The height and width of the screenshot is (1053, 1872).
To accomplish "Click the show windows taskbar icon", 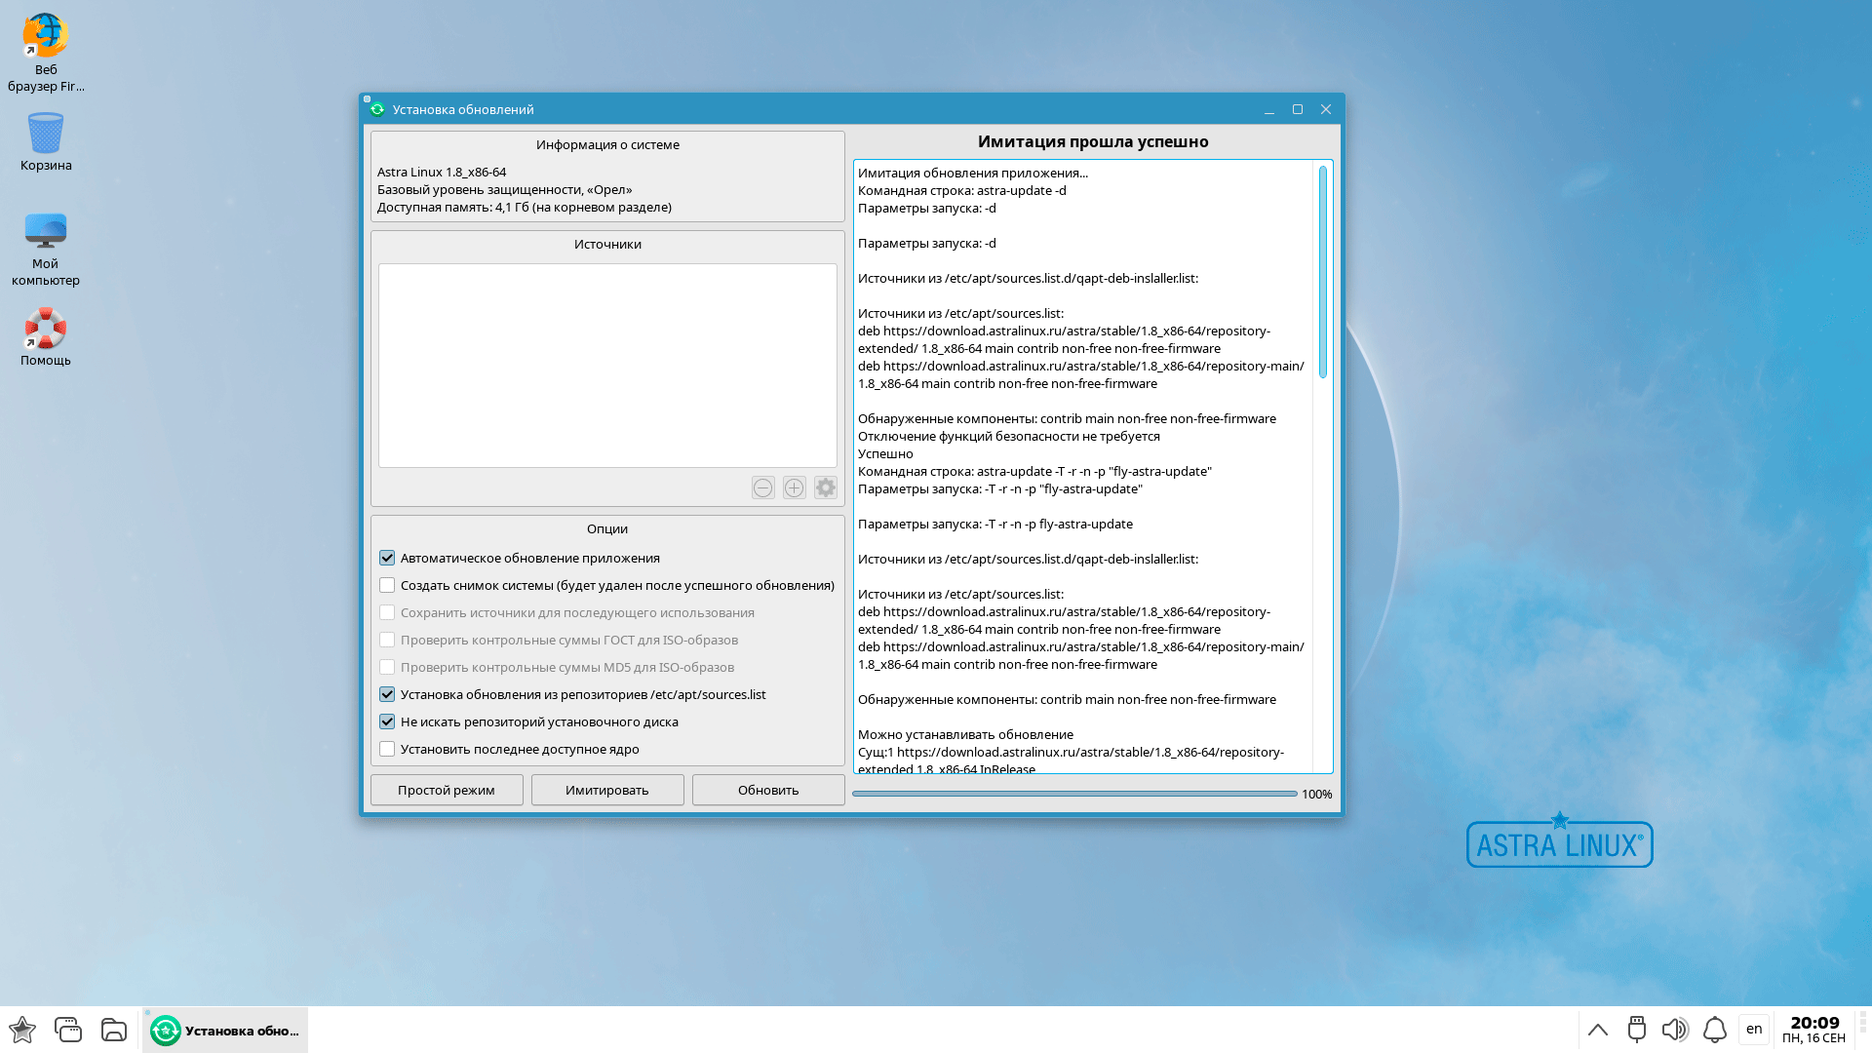I will (x=68, y=1030).
